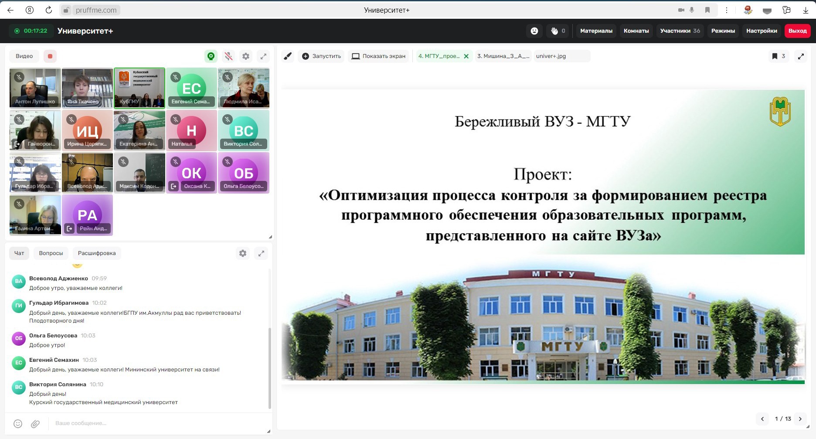816x439 pixels.
Task: Click the session timer 00:17:22 indicator
Action: 31,31
